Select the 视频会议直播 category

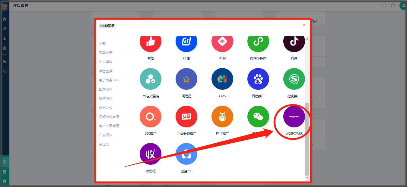109,117
